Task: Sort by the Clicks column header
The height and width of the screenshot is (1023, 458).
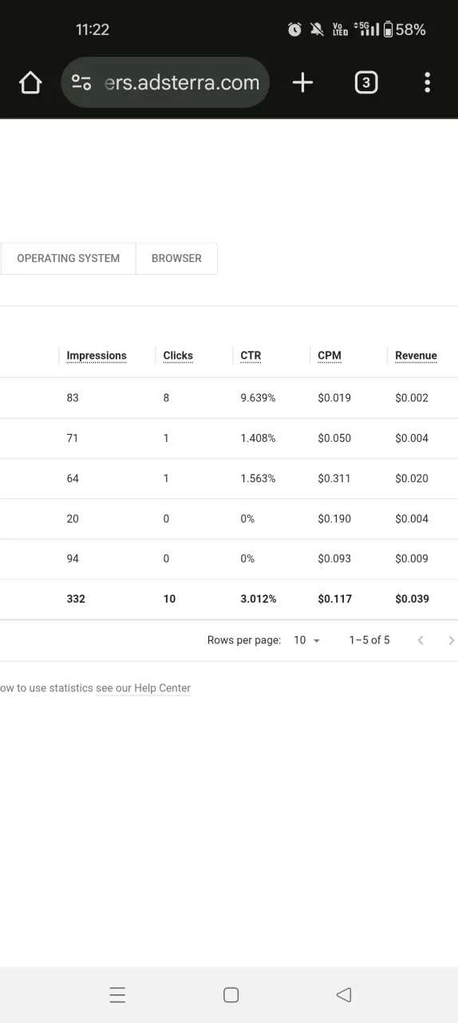Action: [x=178, y=356]
